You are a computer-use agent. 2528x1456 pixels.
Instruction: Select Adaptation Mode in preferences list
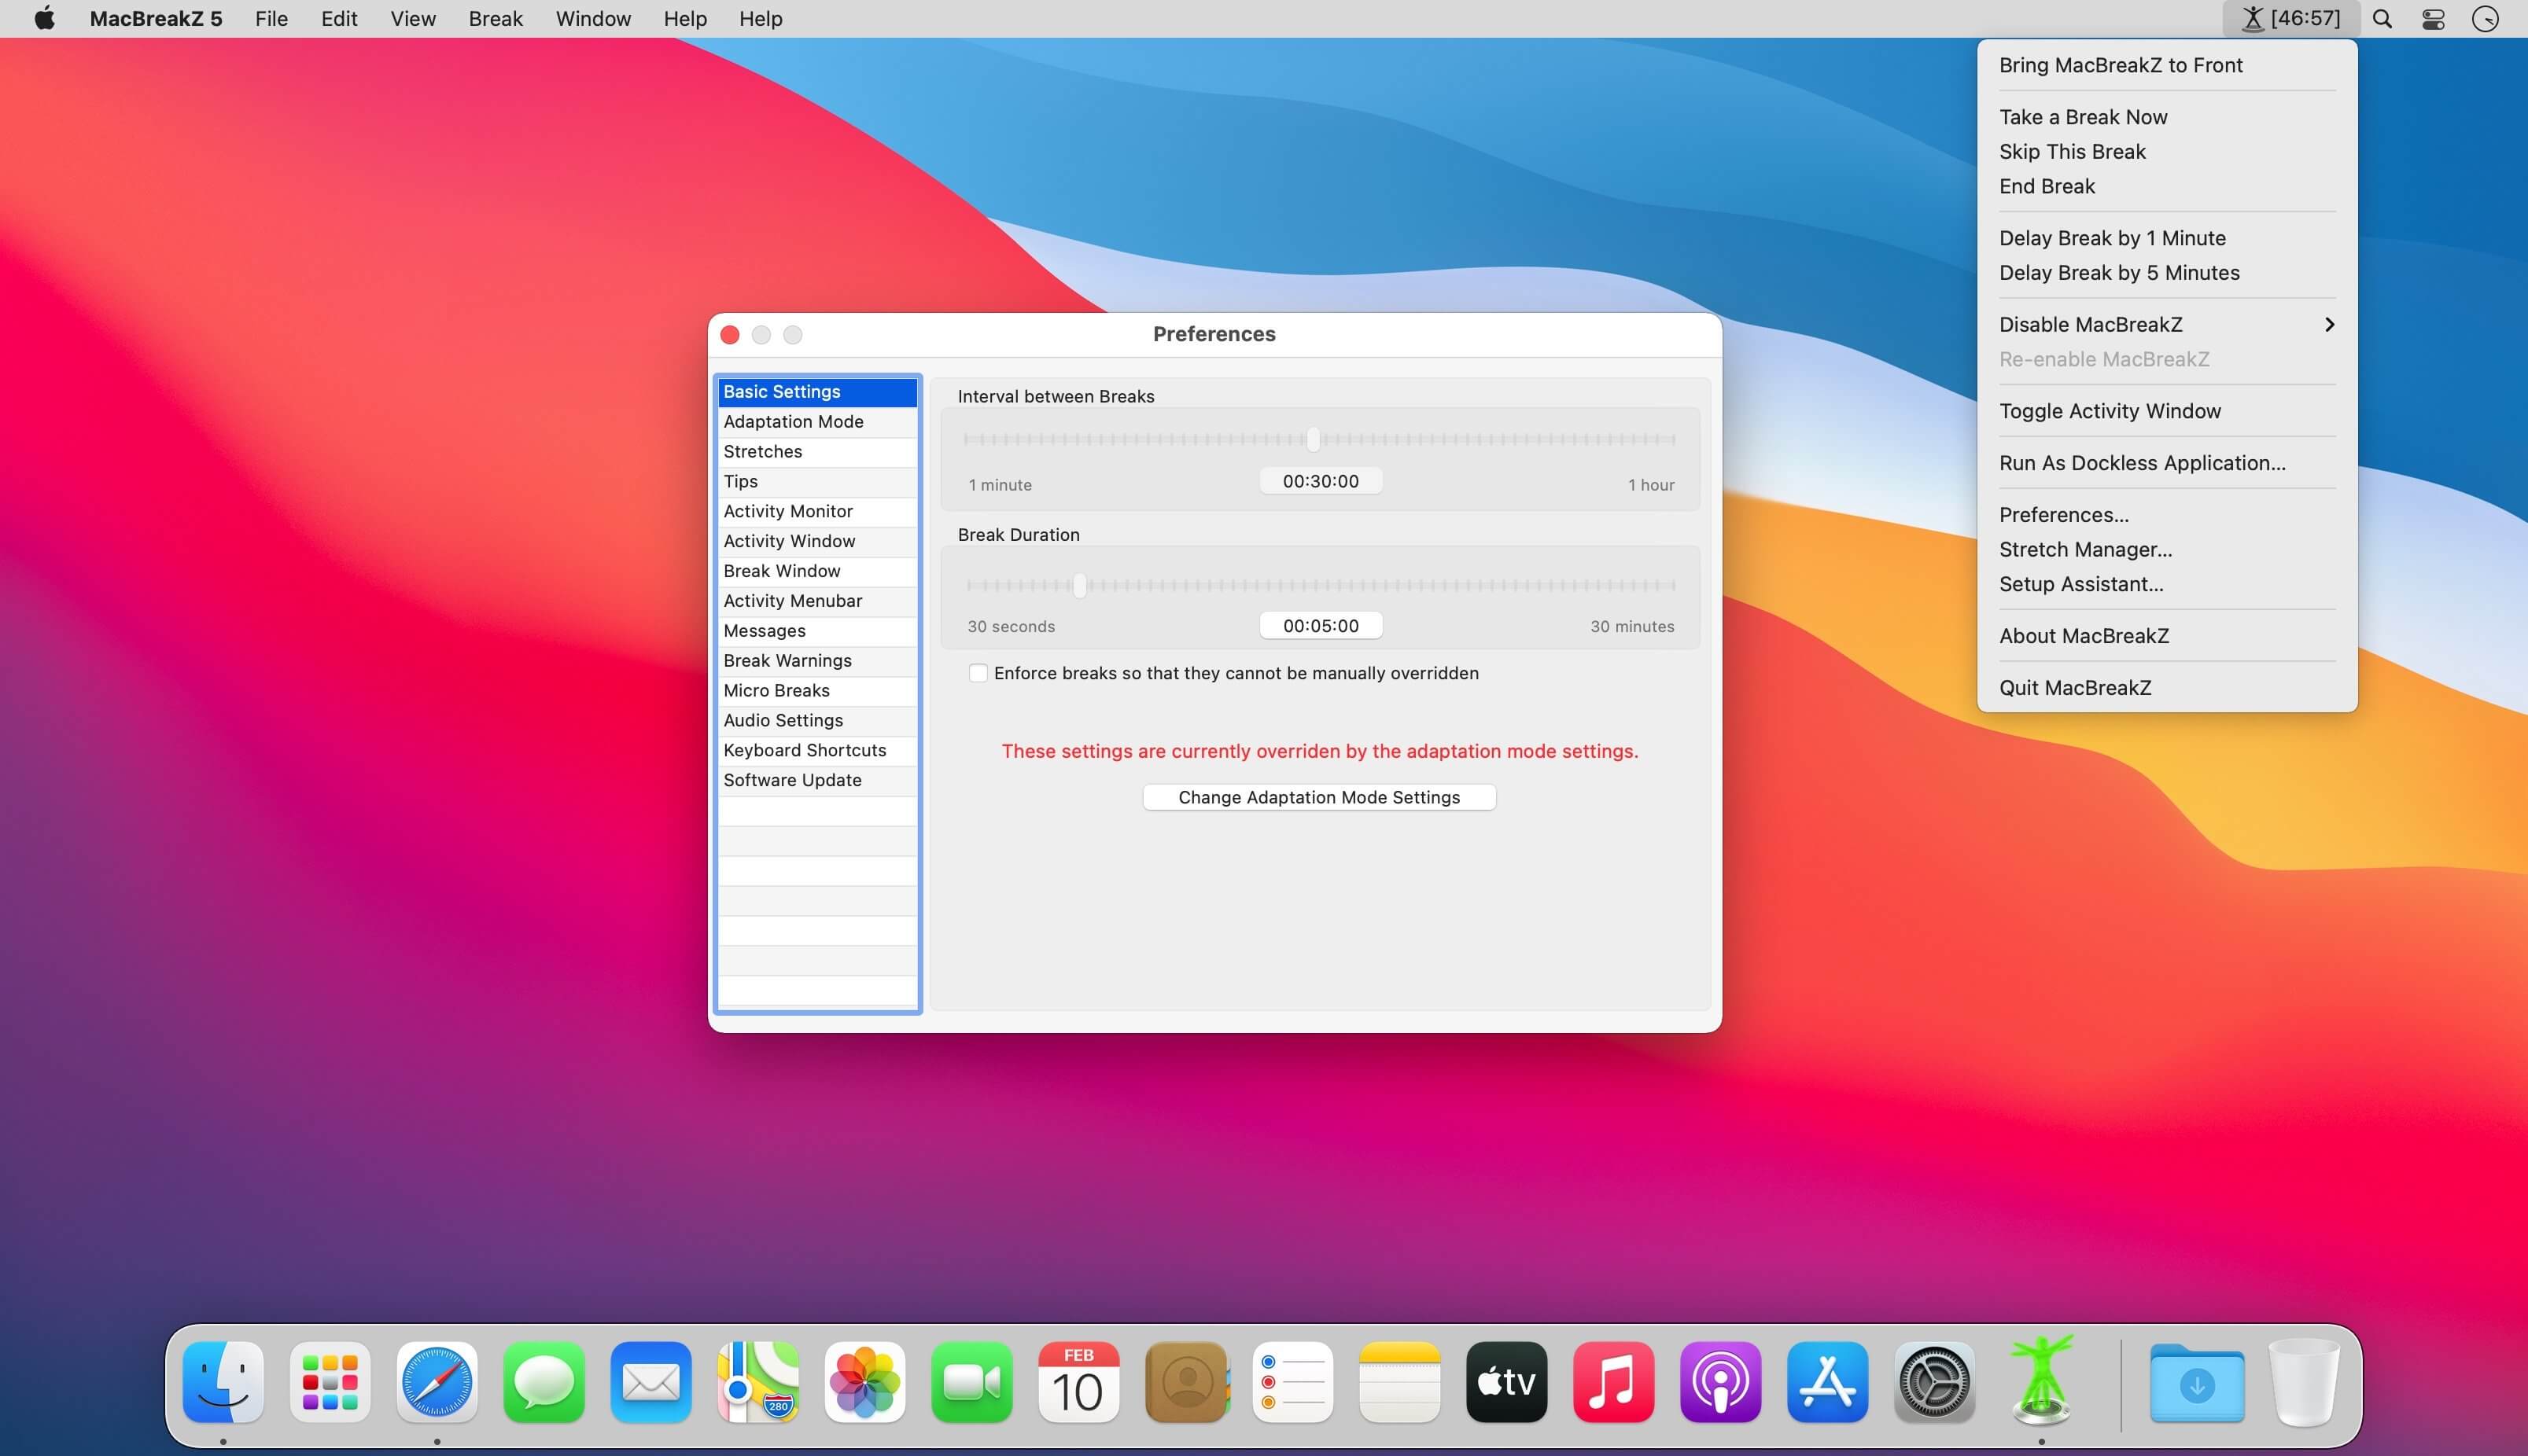817,422
